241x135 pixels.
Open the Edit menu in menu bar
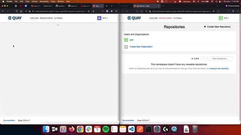[21, 1]
